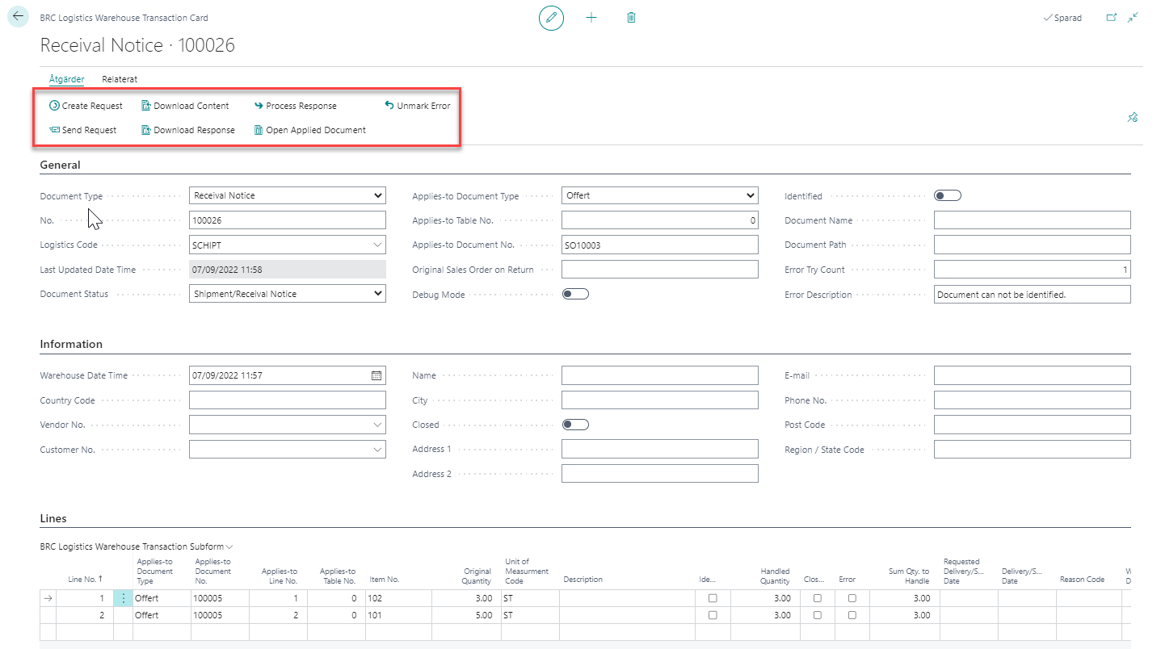This screenshot has height=649, width=1161.
Task: Select the Åtgärder tab
Action: (66, 79)
